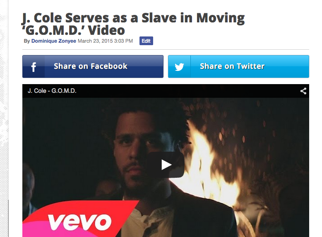322x237 pixels.
Task: Click the March 23, 2015 publication date
Action: [95, 41]
